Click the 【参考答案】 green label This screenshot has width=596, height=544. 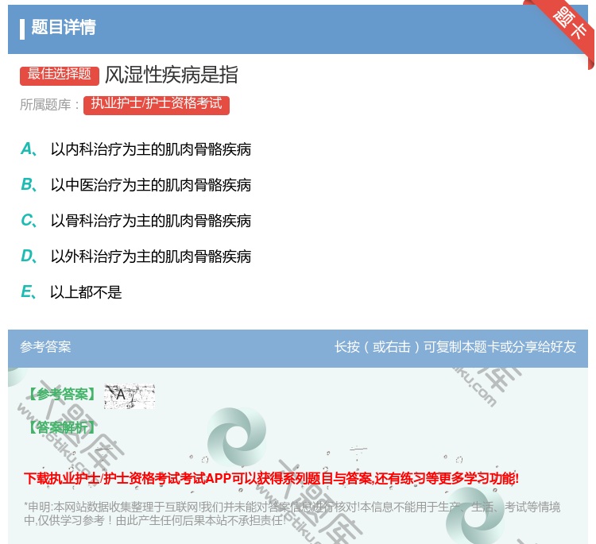(62, 395)
